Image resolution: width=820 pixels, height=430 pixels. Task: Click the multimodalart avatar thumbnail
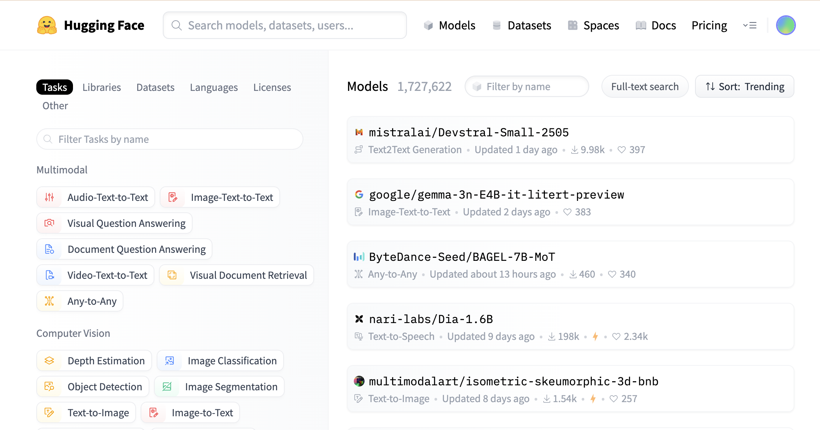(x=359, y=381)
